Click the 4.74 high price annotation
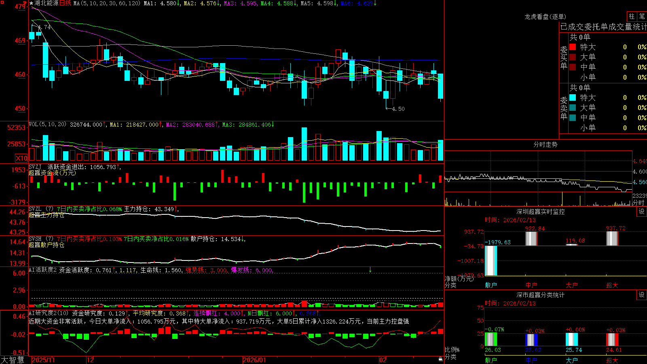The image size is (647, 364). coord(44,27)
